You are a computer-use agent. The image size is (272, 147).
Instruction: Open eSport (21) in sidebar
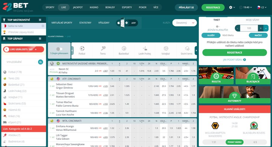click(24, 122)
